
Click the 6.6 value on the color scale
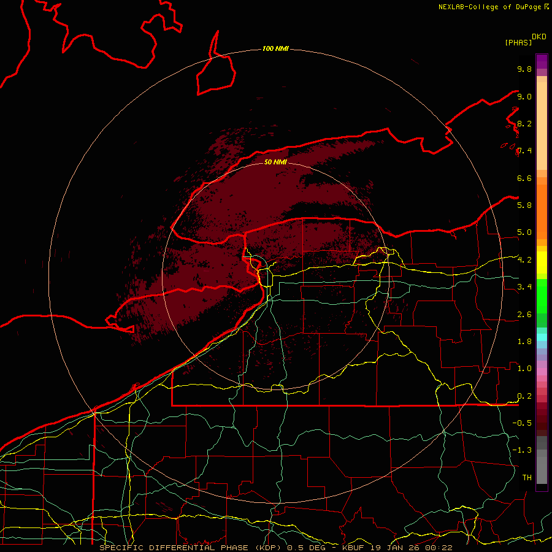click(524, 178)
